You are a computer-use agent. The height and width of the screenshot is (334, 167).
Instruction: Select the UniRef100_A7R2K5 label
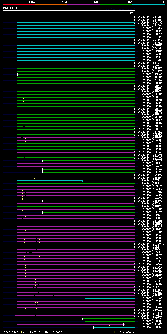point(150,295)
